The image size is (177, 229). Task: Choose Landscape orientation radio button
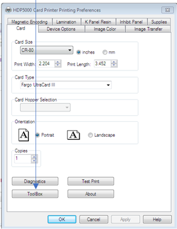[90, 135]
